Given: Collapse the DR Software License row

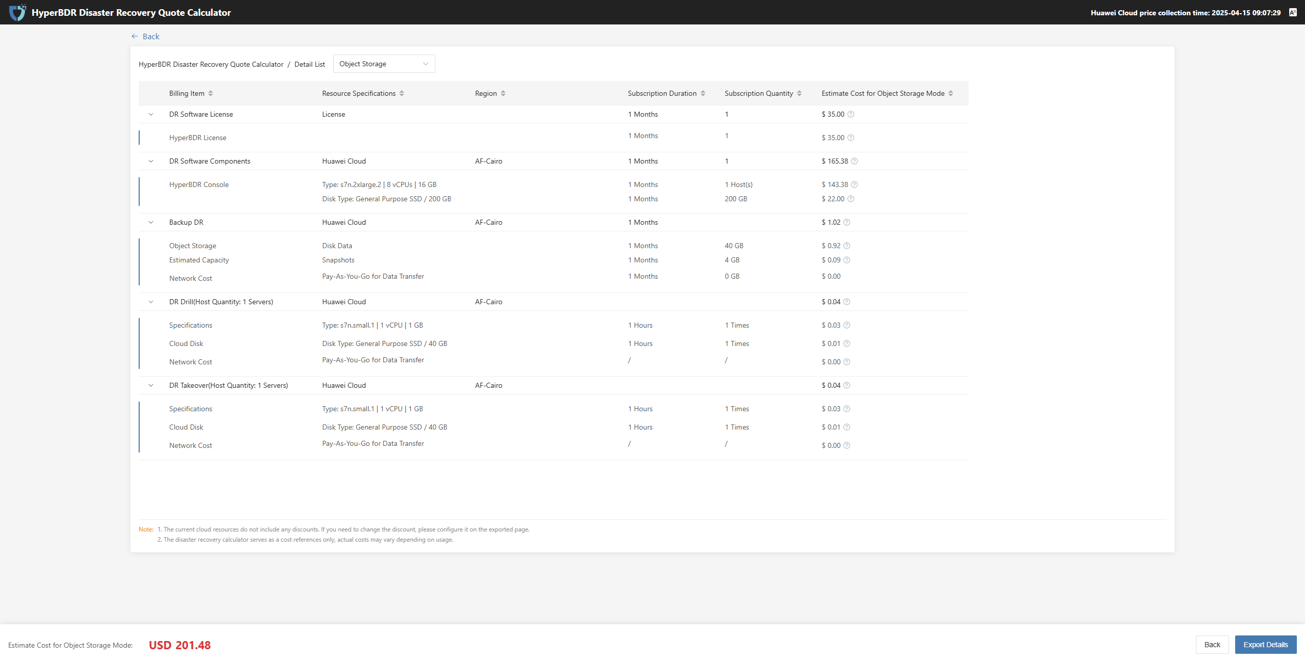Looking at the screenshot, I should 151,114.
